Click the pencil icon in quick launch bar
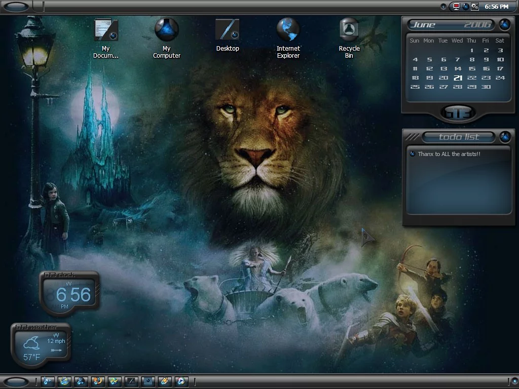 [x=164, y=381]
